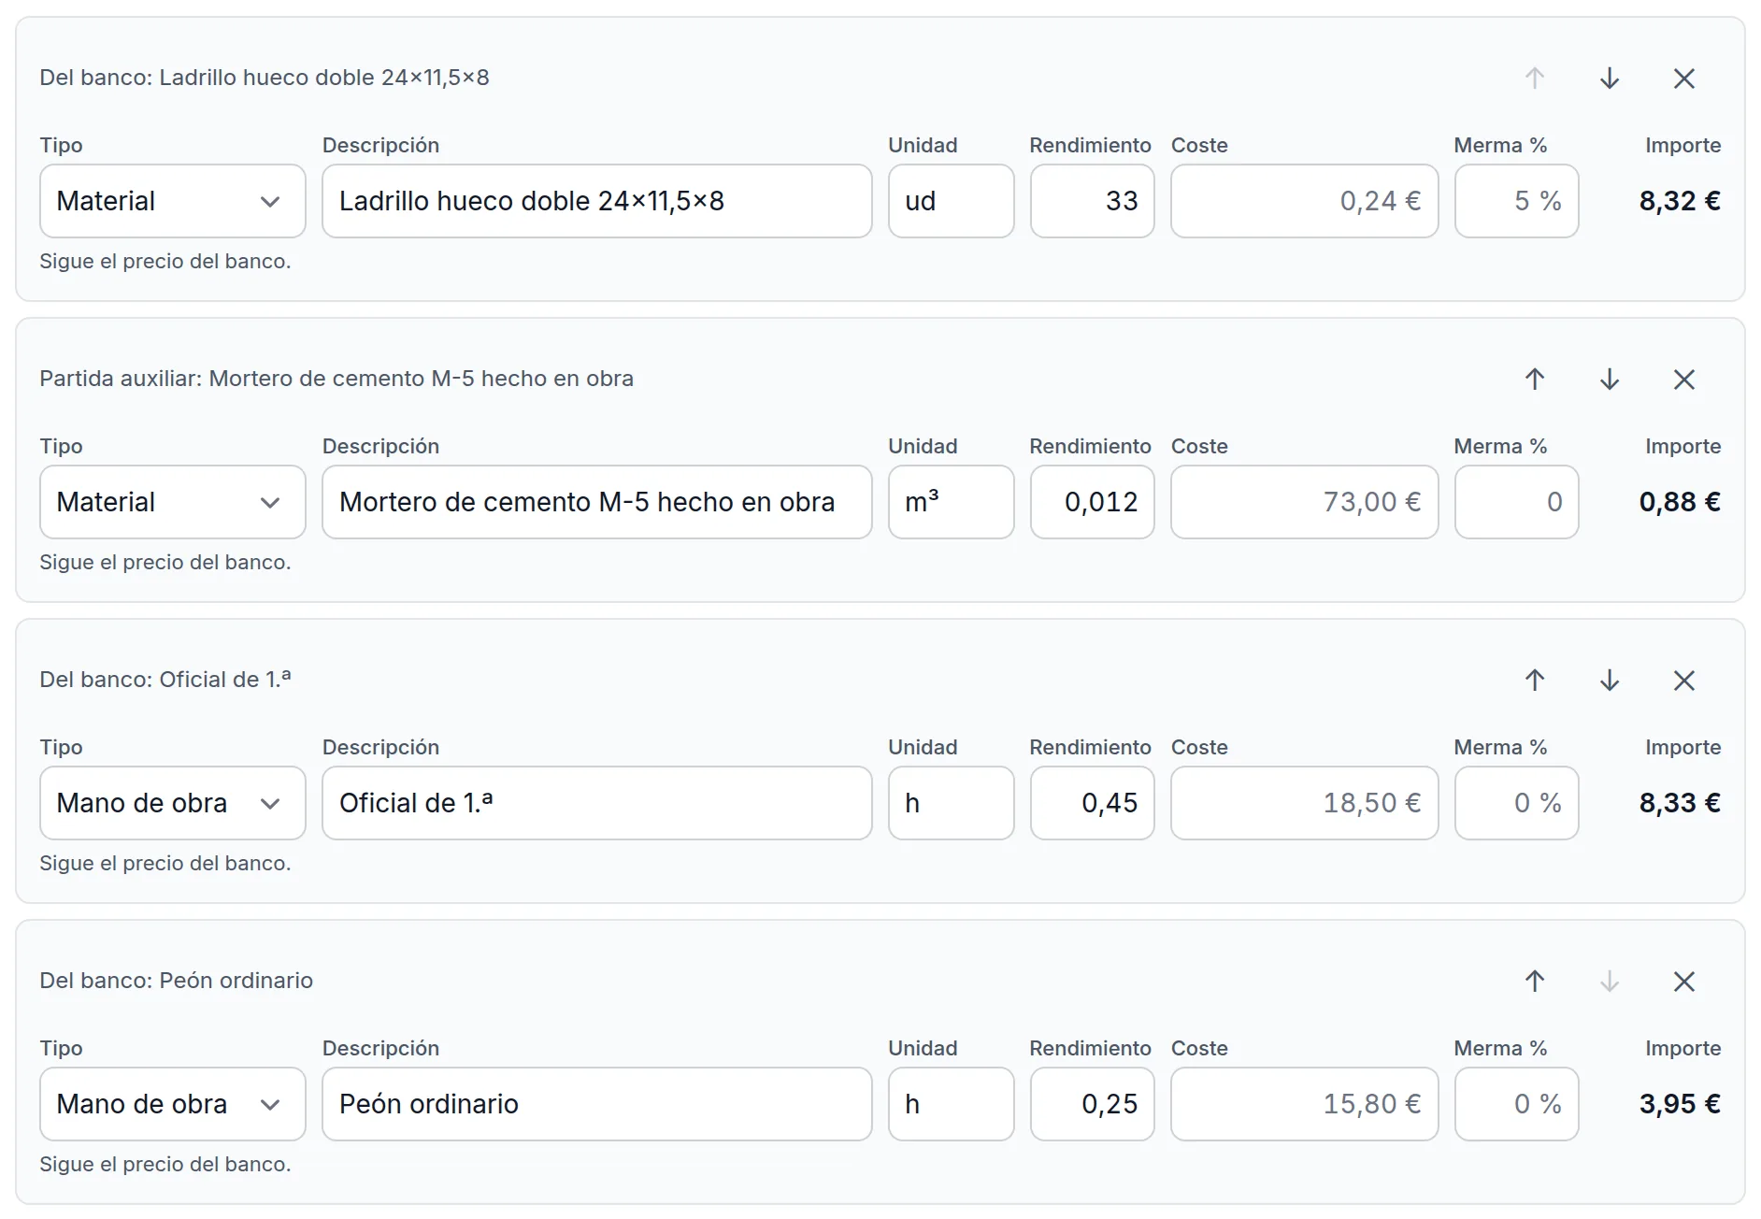Edit the 'Oficial de 1.ª' description field
Screen dimensions: 1761x1219
coord(596,803)
